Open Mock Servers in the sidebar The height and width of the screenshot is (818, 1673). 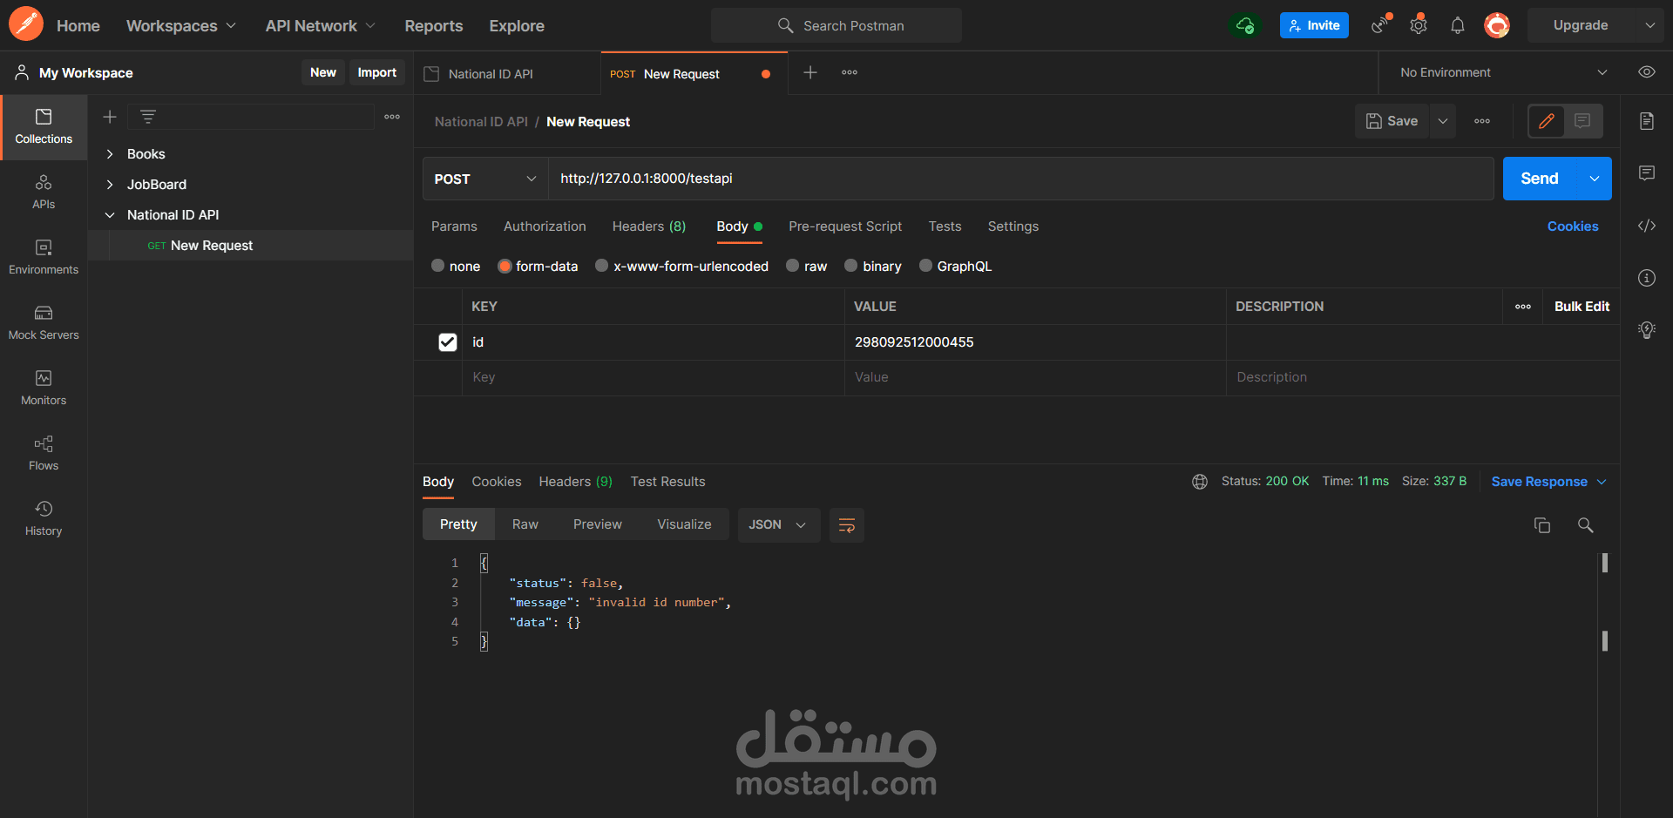44,323
